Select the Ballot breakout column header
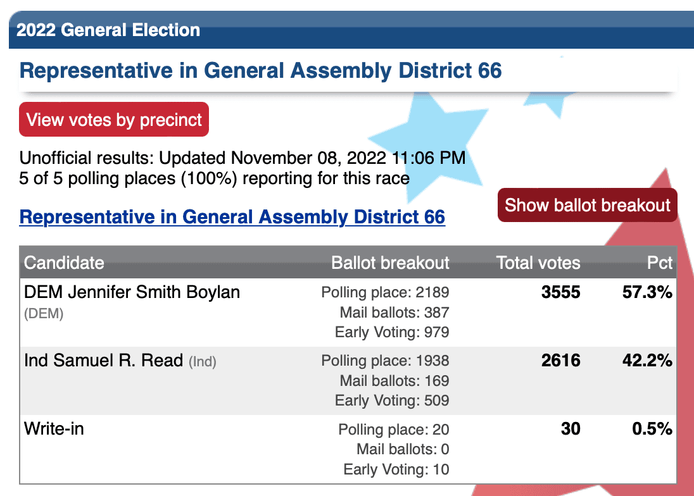The image size is (694, 496). click(390, 263)
